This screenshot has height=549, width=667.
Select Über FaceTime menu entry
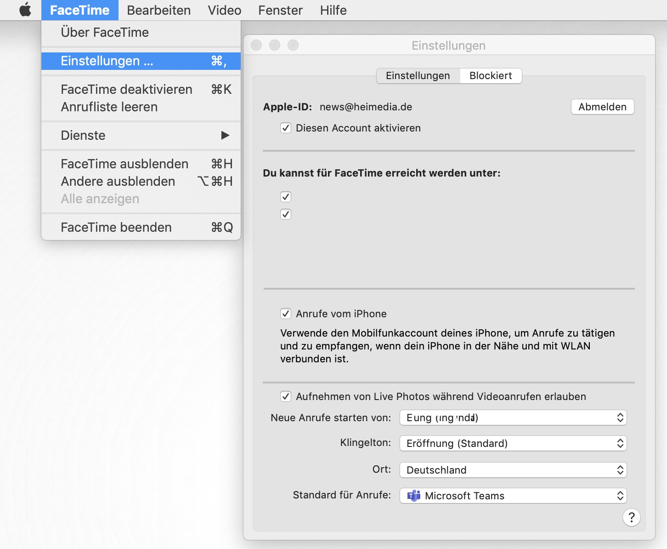click(141, 32)
